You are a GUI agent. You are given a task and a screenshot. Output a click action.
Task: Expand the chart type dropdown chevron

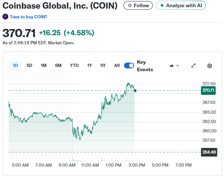pyautogui.click(x=178, y=66)
